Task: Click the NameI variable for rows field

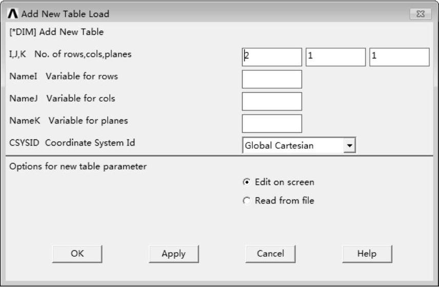Action: (x=272, y=79)
